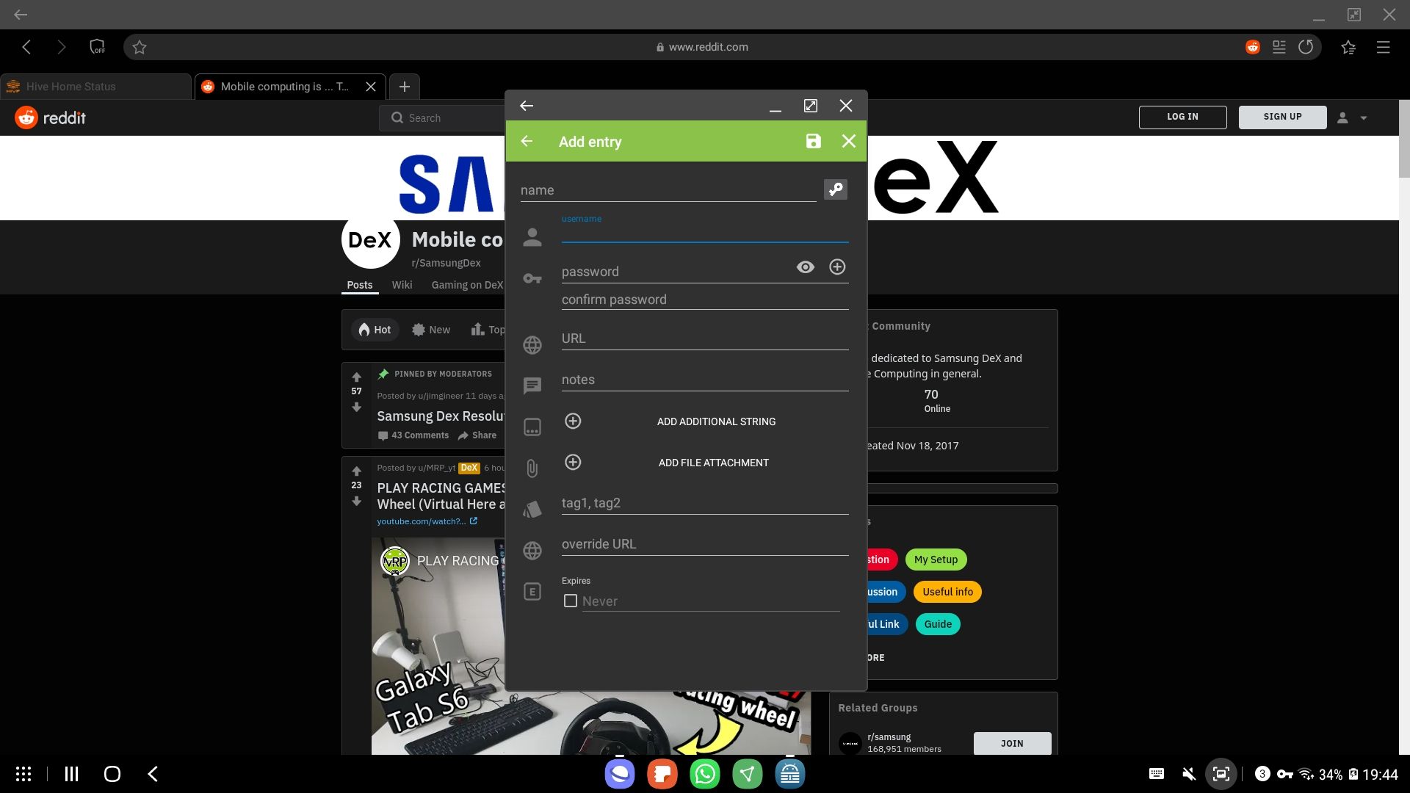Select the green Useful info flair pill
The width and height of the screenshot is (1410, 793).
(947, 592)
